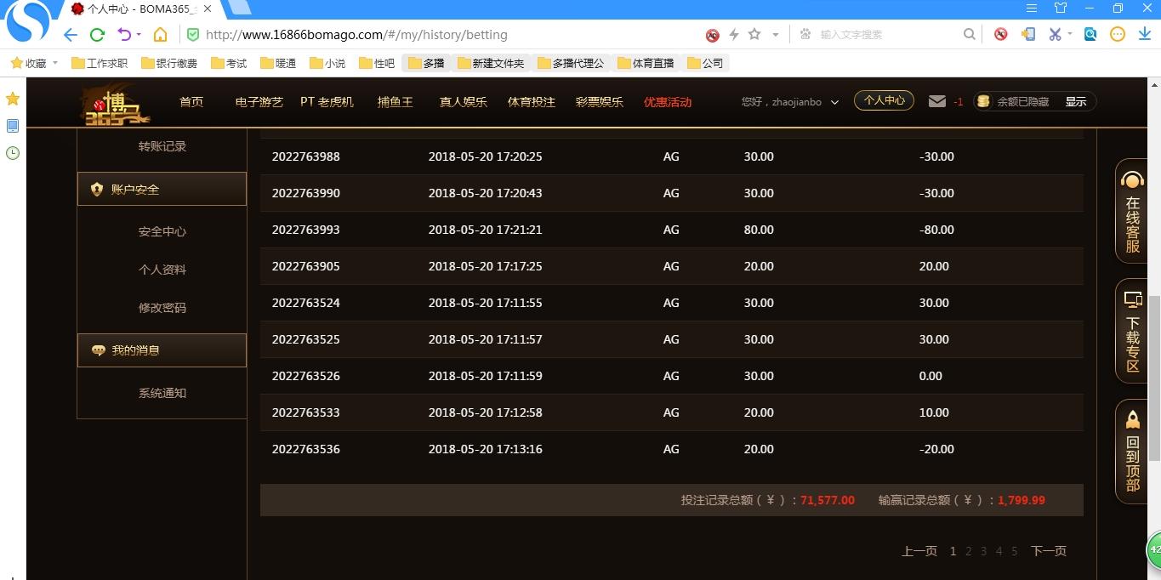Click the back-to-top rocket button
This screenshot has height=580, width=1161.
pos(1132,452)
